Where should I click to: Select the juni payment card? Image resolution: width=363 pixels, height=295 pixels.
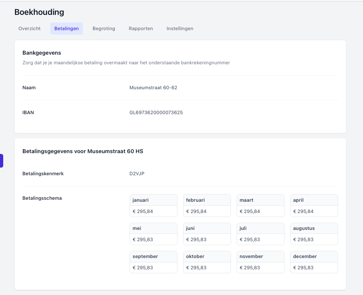[x=207, y=234]
